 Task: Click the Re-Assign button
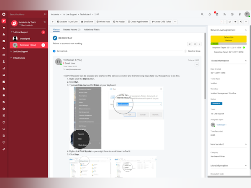tap(119, 22)
